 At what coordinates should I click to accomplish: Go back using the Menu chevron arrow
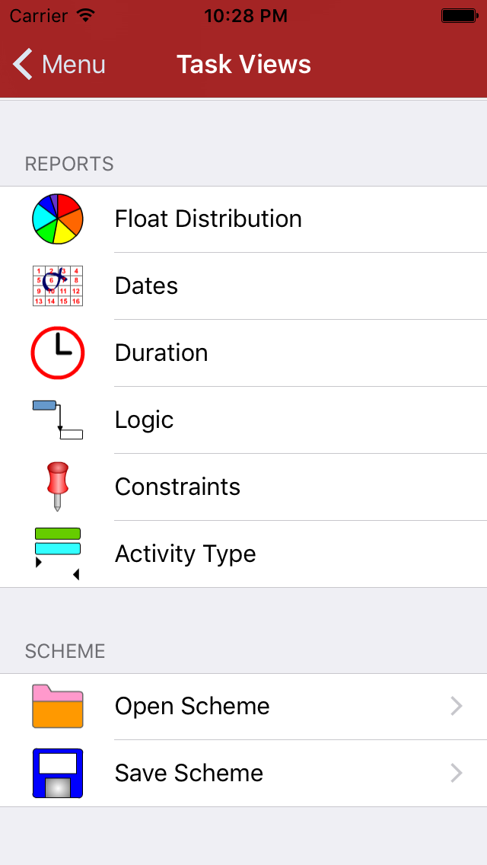(x=23, y=65)
